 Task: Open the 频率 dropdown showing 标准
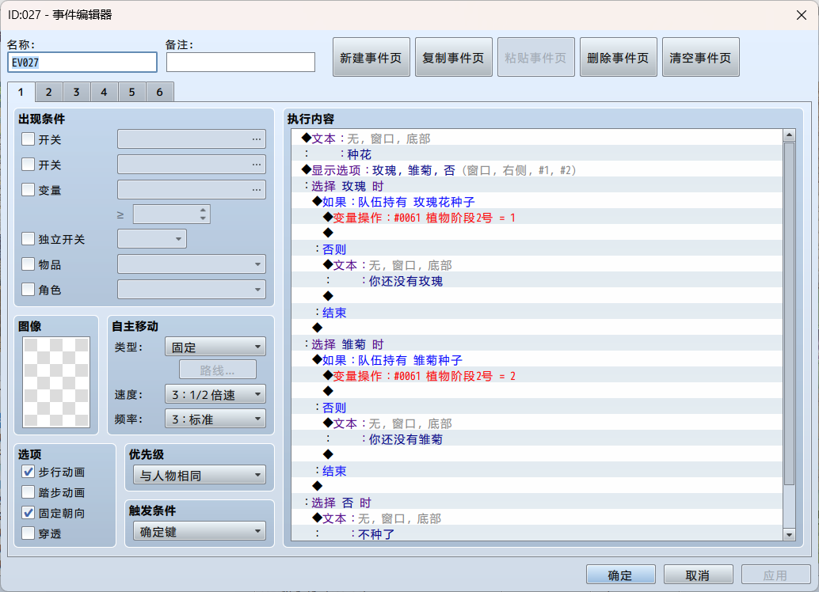pos(215,419)
